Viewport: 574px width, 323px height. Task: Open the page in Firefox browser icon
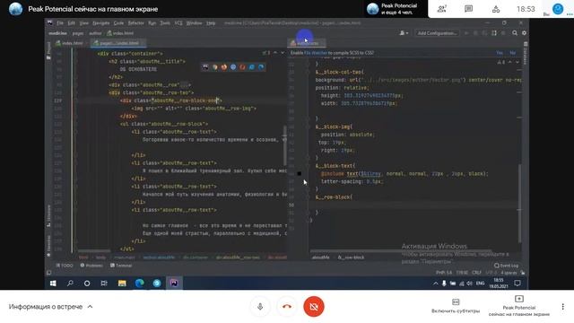pyautogui.click(x=224, y=67)
